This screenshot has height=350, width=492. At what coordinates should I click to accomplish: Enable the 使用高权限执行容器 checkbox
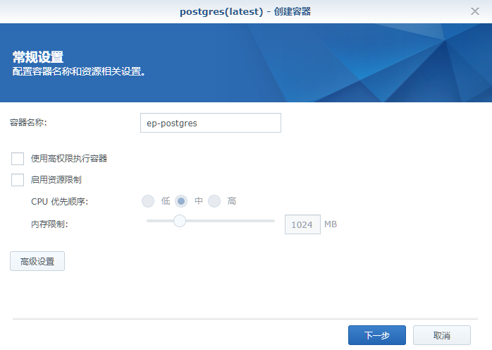(x=18, y=159)
